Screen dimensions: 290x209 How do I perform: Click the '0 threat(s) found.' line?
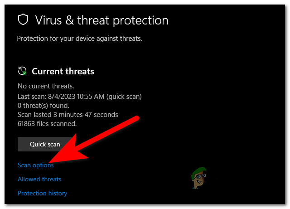pyautogui.click(x=43, y=105)
